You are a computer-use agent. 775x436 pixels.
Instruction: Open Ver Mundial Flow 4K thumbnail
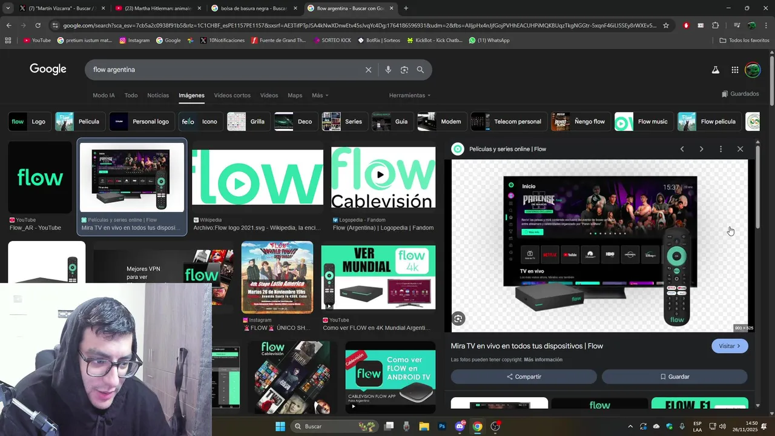(x=378, y=277)
